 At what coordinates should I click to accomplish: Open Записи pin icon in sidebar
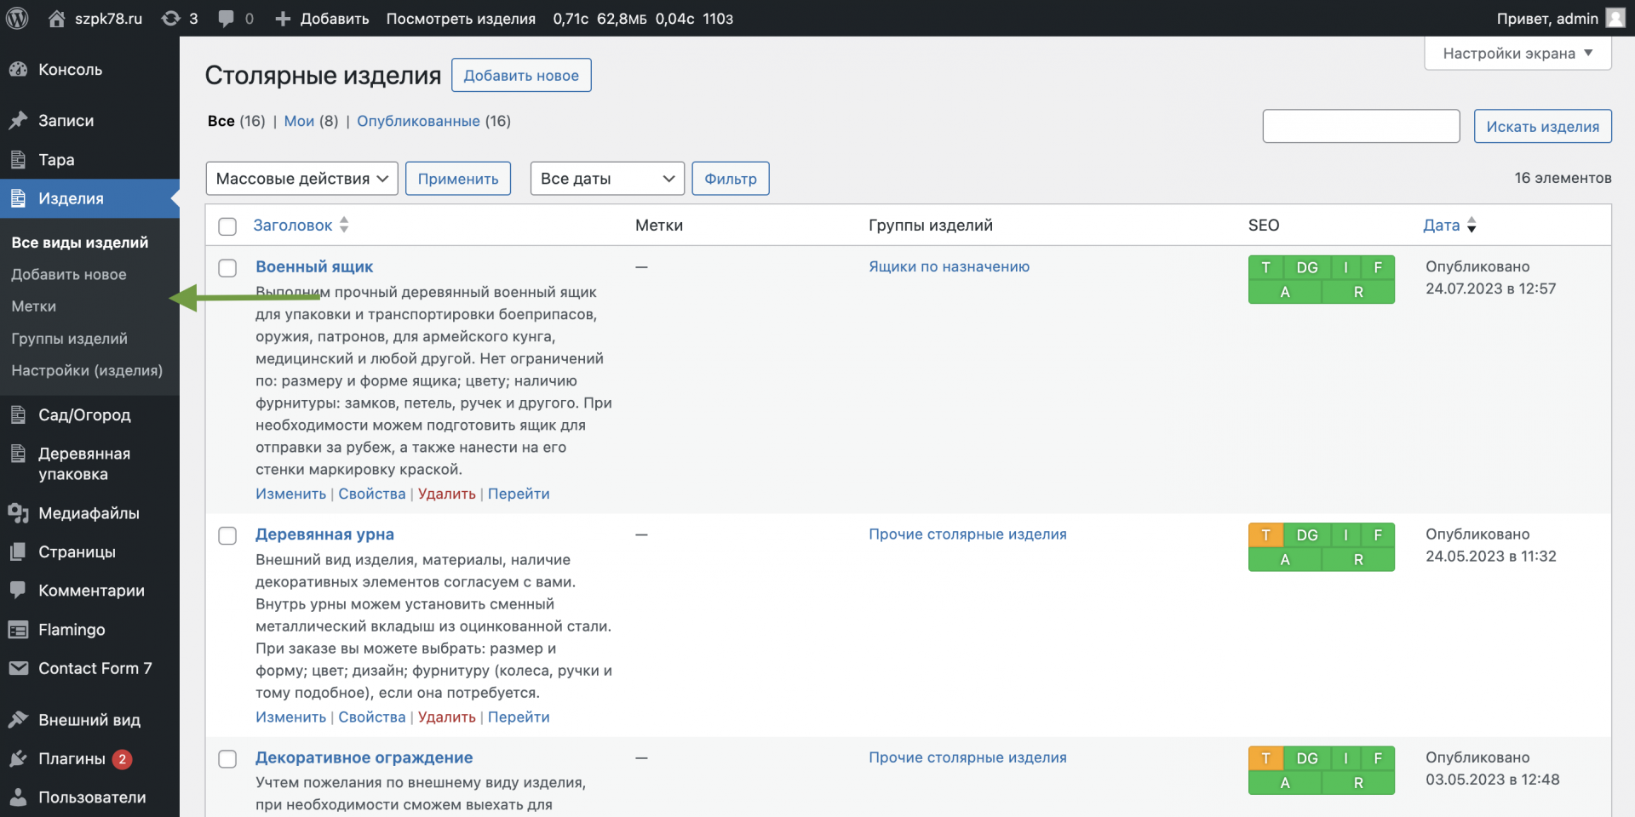pos(18,121)
